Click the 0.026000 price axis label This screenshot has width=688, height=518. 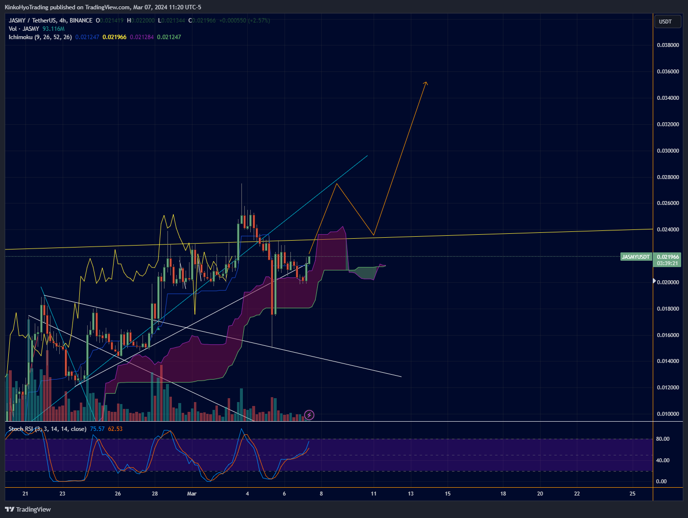668,203
